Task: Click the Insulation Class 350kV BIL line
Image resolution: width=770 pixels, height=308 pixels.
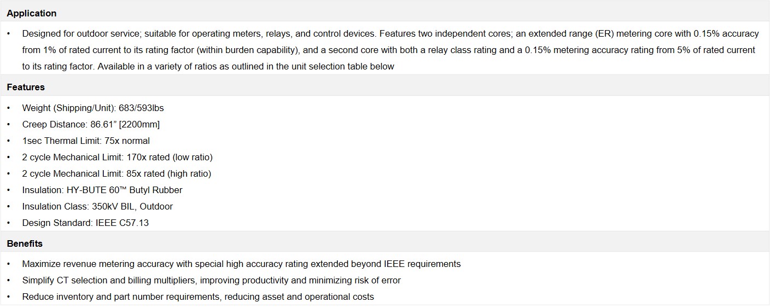Action: pos(97,206)
